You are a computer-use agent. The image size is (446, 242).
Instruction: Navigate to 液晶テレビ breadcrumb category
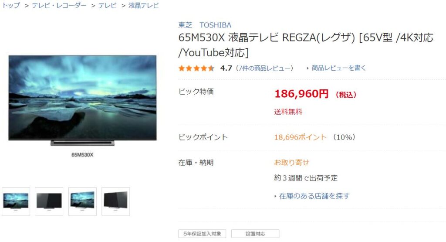[143, 5]
